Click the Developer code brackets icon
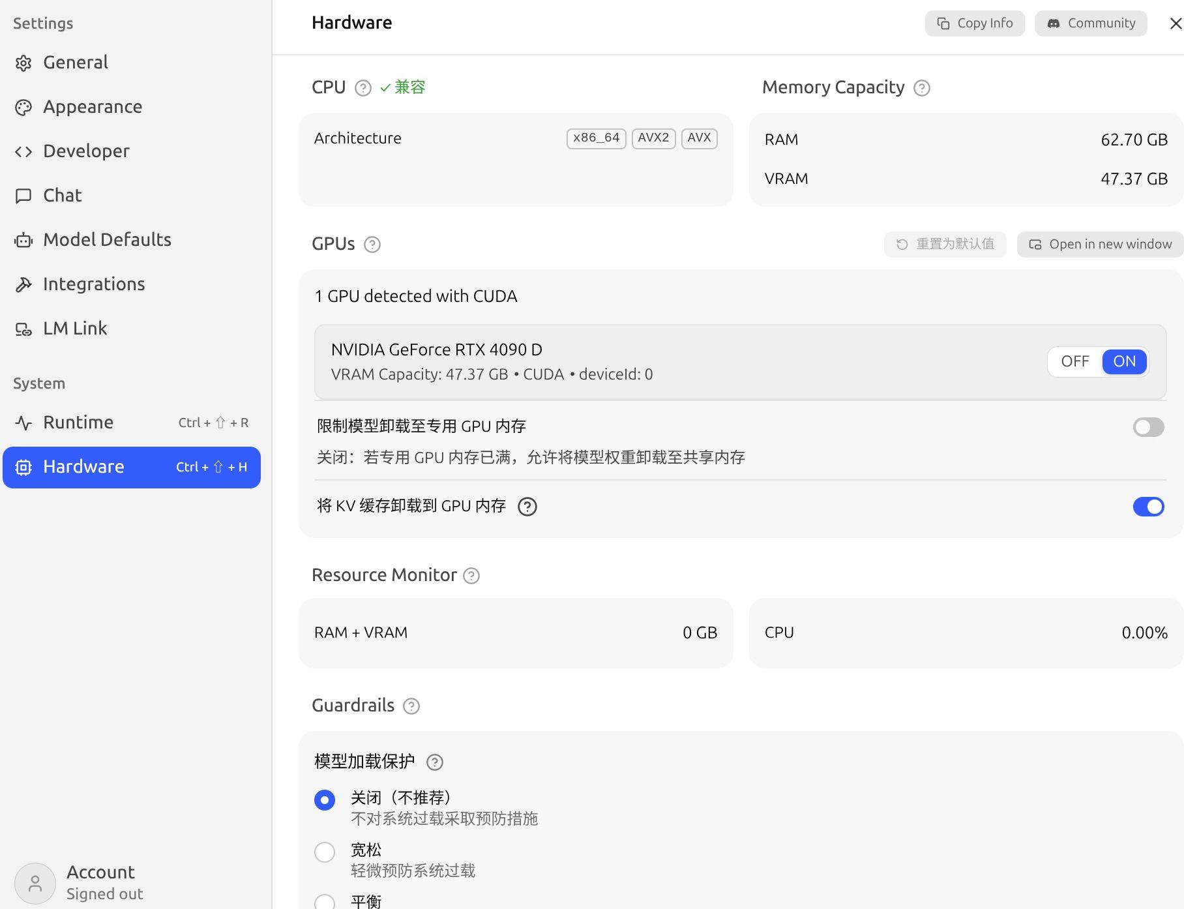Image resolution: width=1184 pixels, height=909 pixels. point(23,152)
